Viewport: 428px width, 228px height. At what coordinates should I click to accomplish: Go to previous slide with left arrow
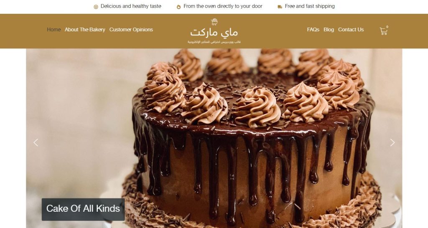(36, 142)
